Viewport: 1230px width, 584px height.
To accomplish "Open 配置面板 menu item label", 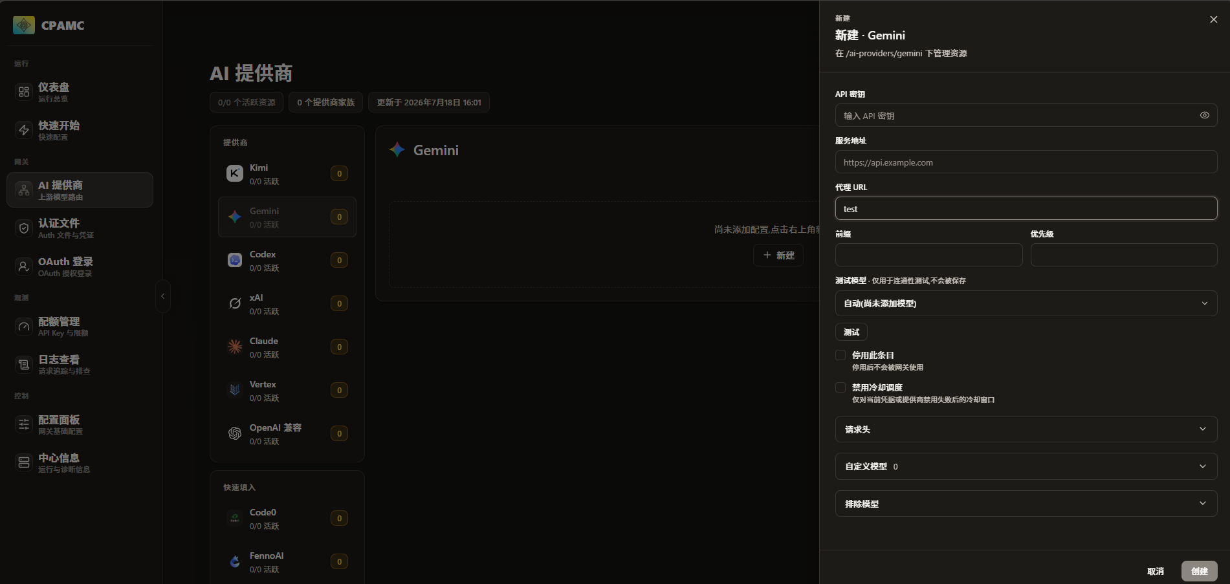I will tap(59, 420).
